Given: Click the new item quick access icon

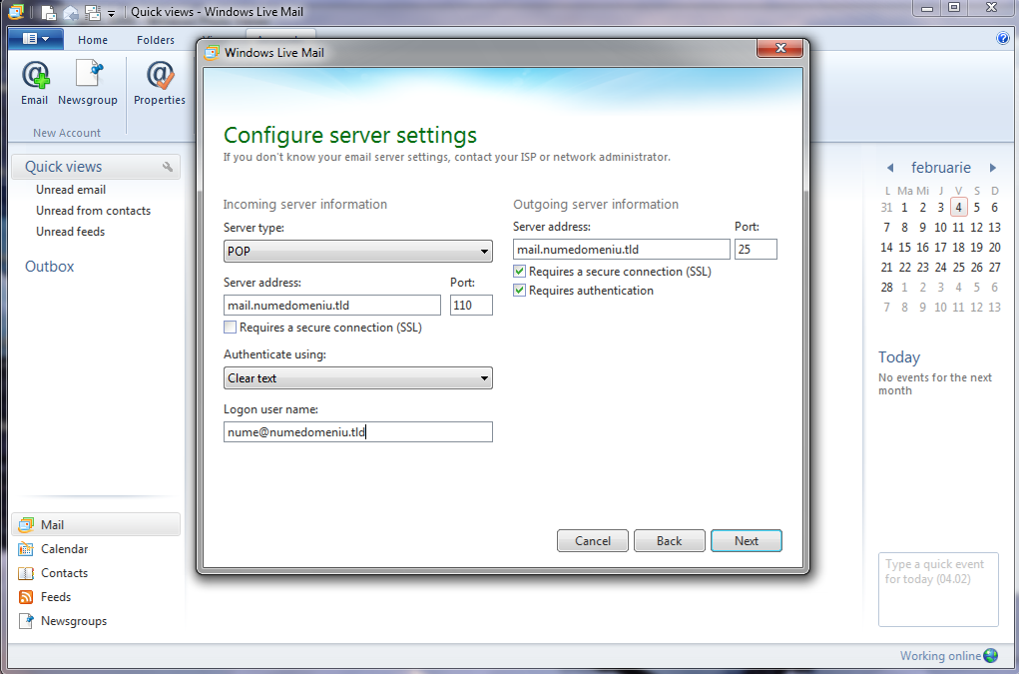Looking at the screenshot, I should [x=49, y=12].
